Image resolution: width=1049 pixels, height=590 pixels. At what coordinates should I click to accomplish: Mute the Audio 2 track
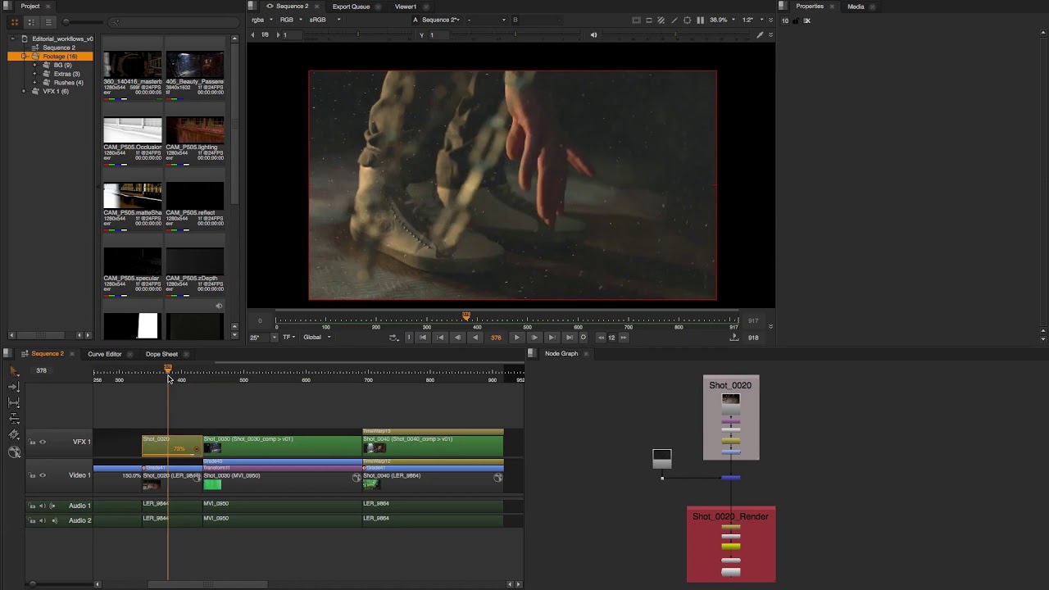pyautogui.click(x=42, y=520)
